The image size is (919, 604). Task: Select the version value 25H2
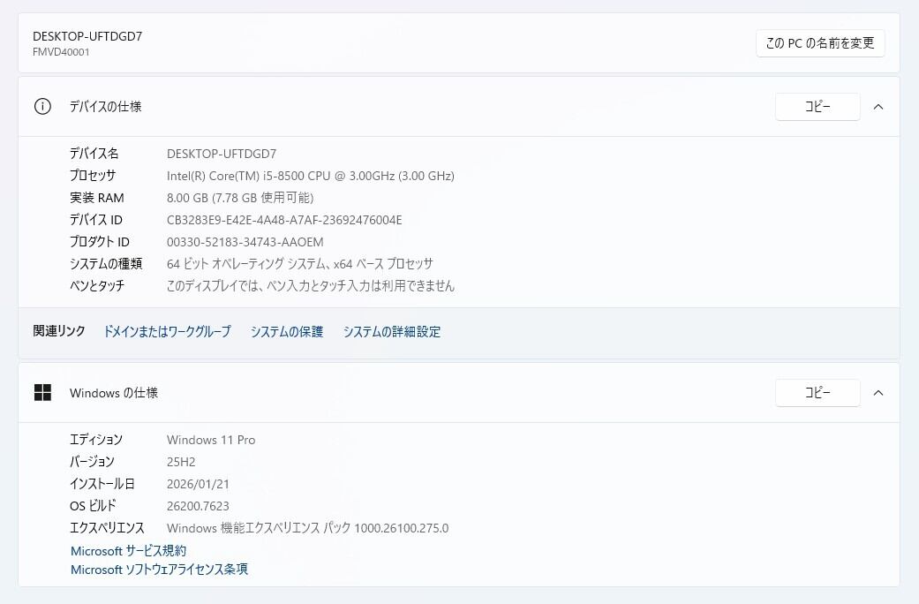tap(181, 462)
